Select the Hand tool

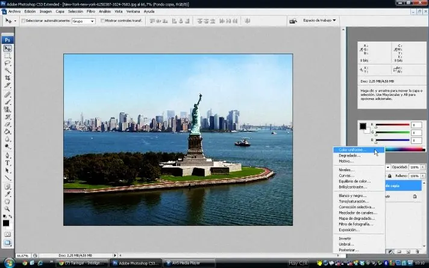pos(8,201)
